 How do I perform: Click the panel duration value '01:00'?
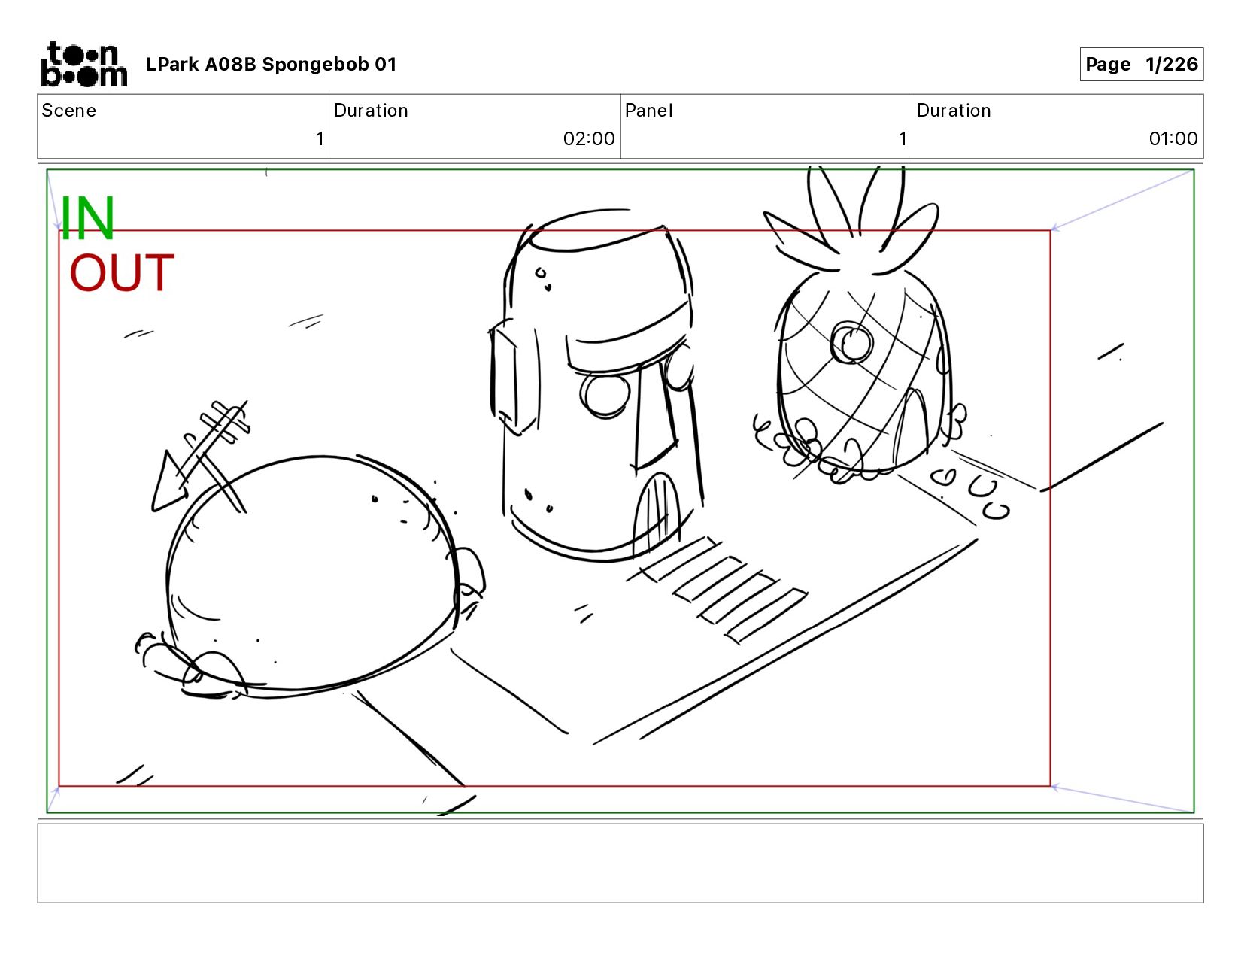(x=1173, y=139)
